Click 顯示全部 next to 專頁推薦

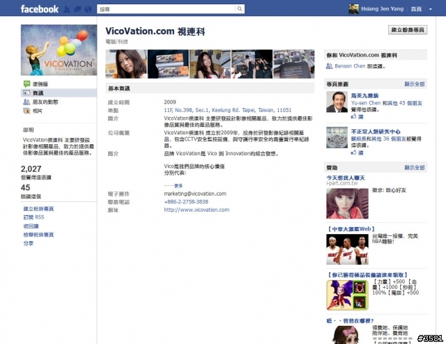click(x=415, y=84)
